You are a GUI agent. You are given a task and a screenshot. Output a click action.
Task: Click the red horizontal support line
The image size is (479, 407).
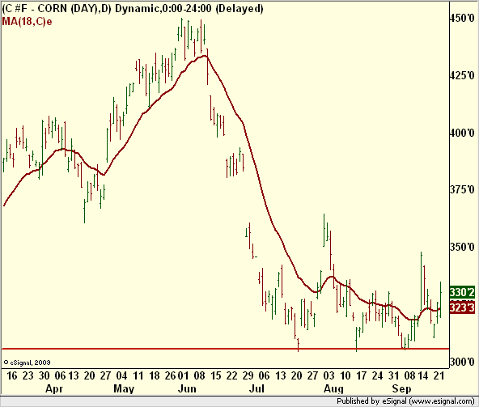(x=225, y=349)
